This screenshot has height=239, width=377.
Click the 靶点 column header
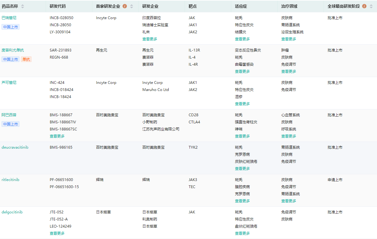[193, 6]
